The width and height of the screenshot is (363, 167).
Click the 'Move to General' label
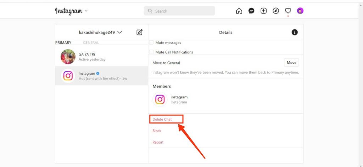[166, 63]
